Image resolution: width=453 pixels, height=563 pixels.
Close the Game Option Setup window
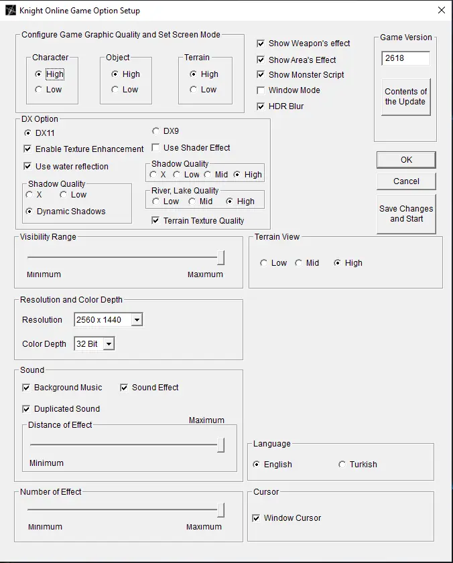pos(442,10)
